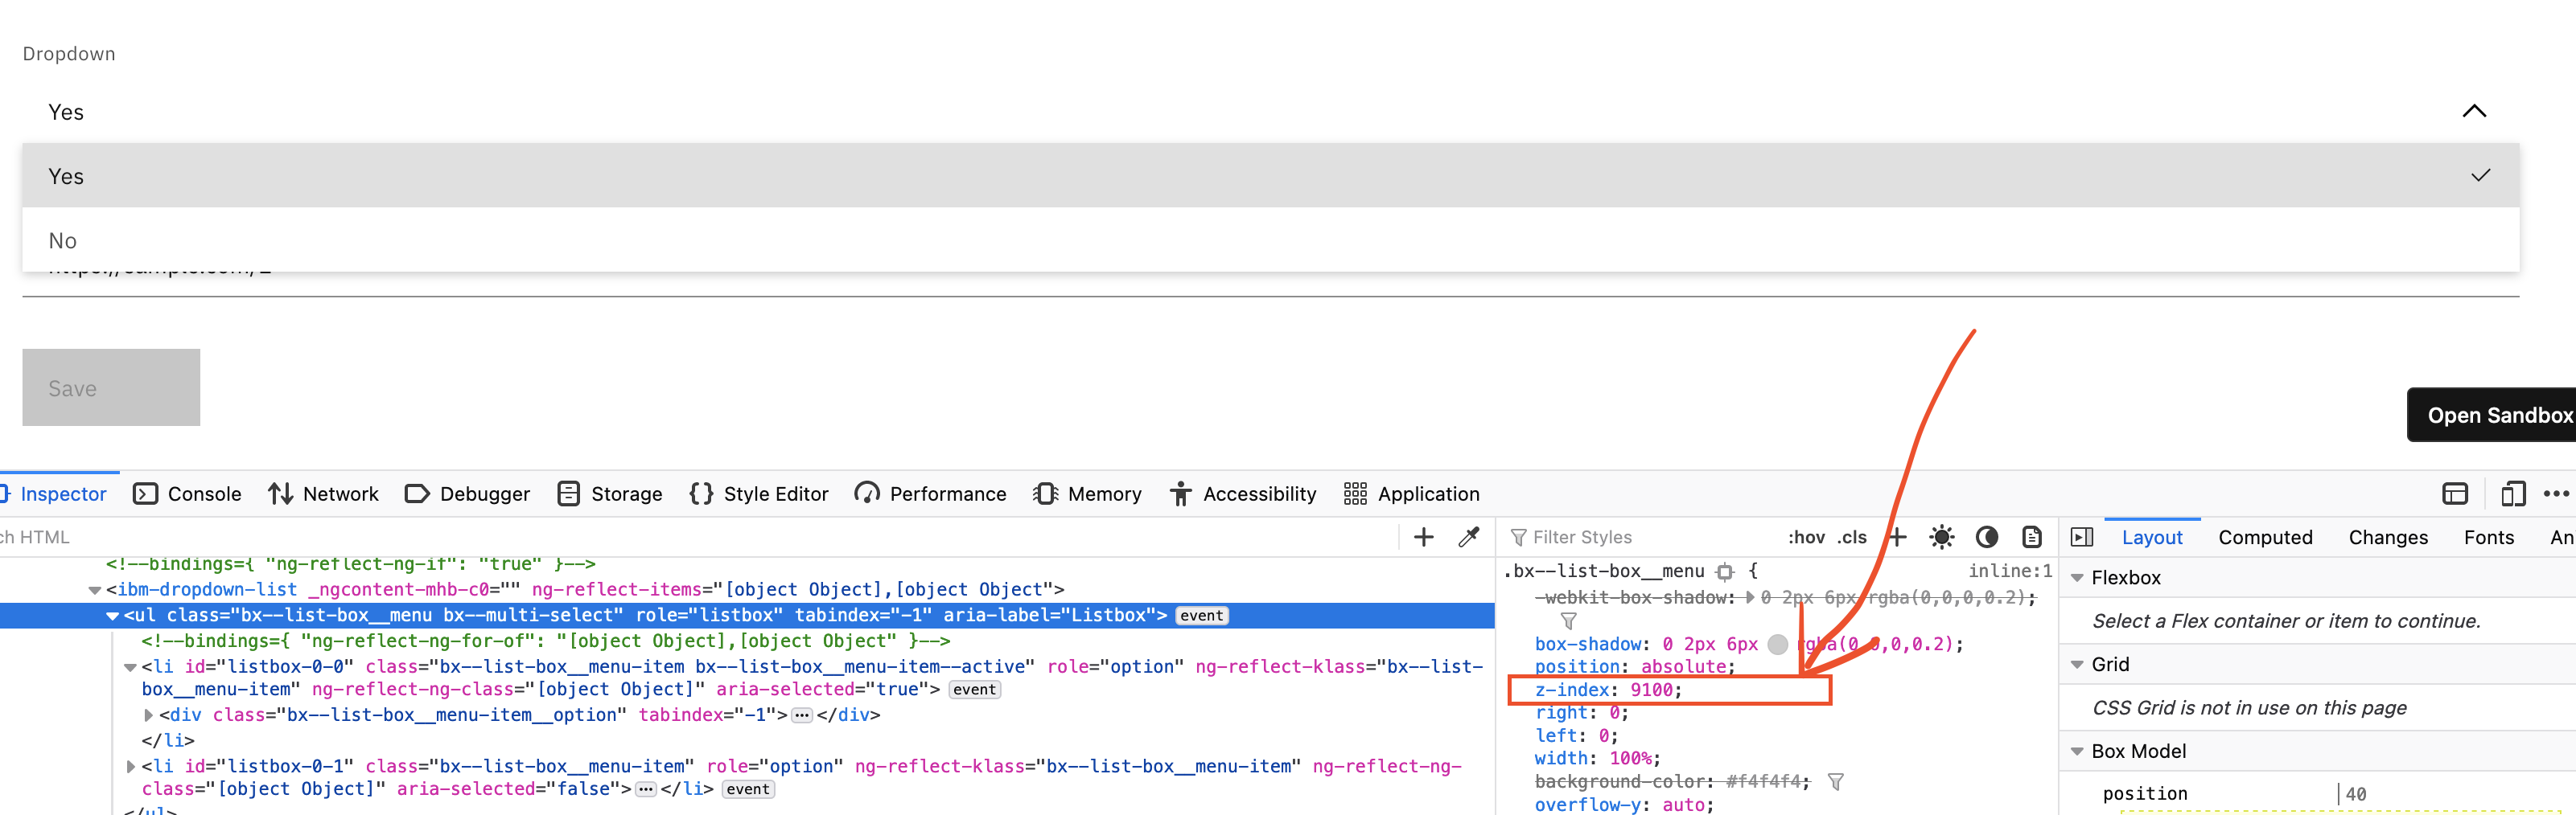Image resolution: width=2576 pixels, height=815 pixels.
Task: Open responsive design mode icon
Action: (x=2512, y=494)
